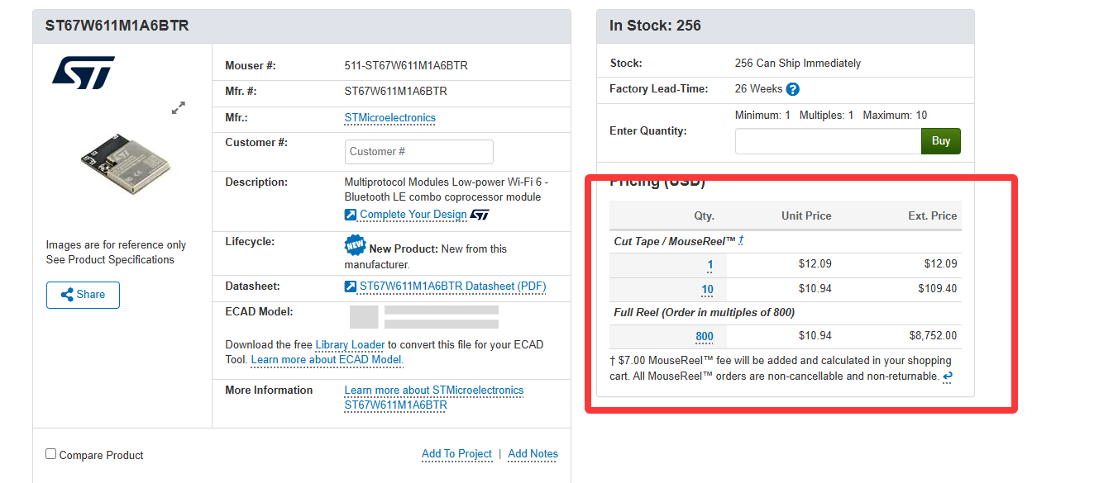Image resolution: width=1118 pixels, height=483 pixels.
Task: Select quantity 10 price break
Action: coord(708,290)
